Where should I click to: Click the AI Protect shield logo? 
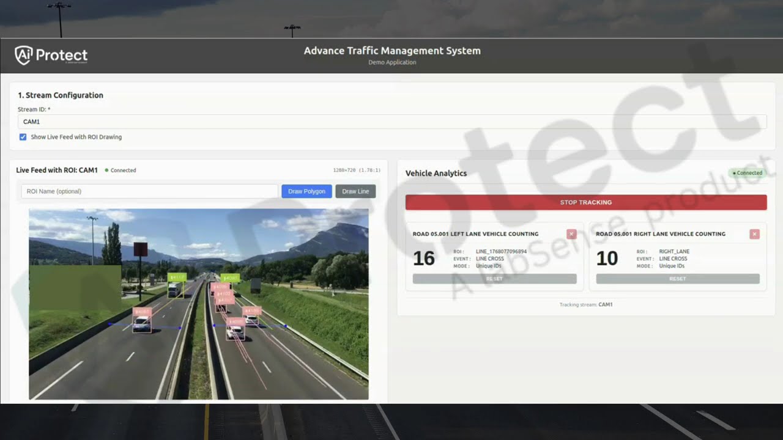pos(24,55)
